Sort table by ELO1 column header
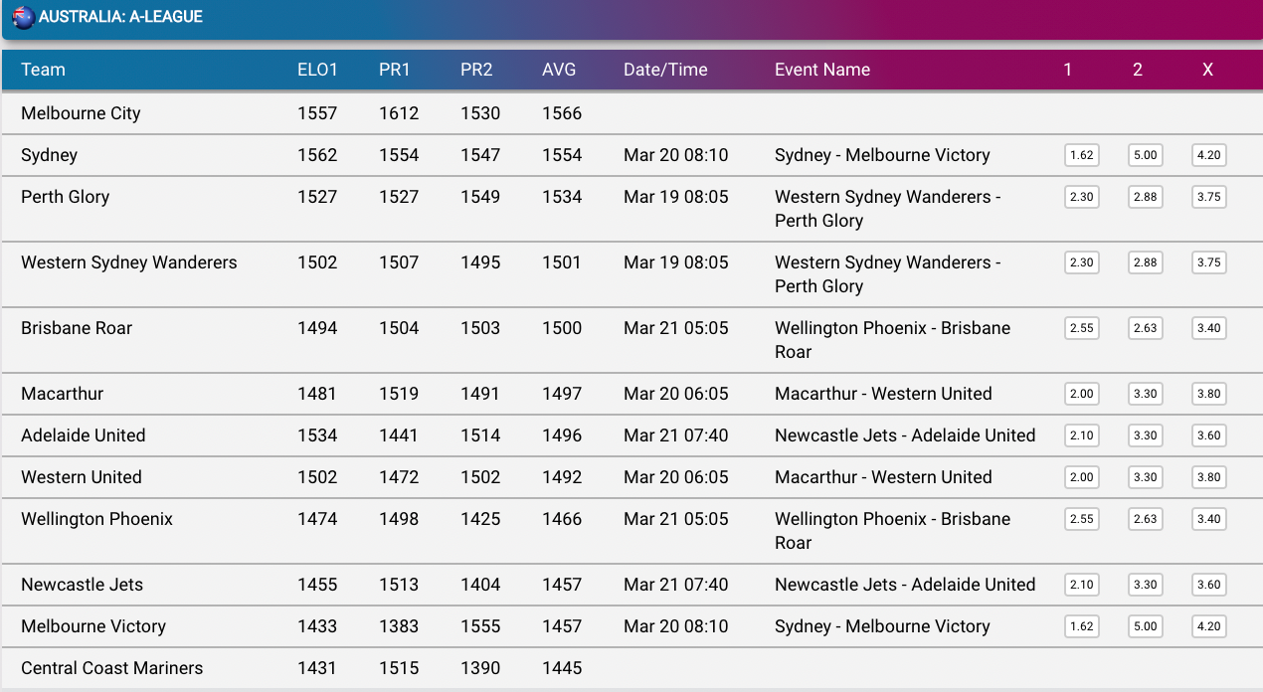Screen dimensions: 1263x692 click(x=317, y=70)
